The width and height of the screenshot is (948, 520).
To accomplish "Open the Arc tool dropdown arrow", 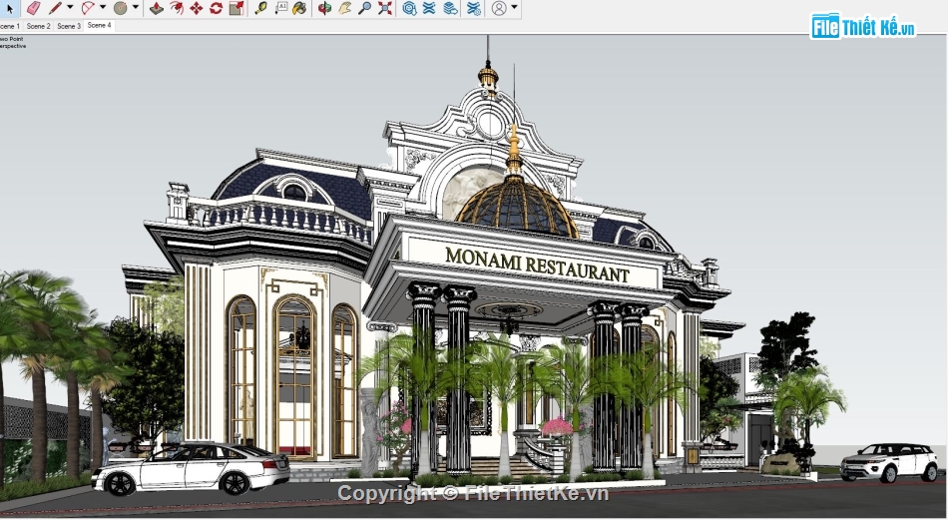I will pos(102,7).
